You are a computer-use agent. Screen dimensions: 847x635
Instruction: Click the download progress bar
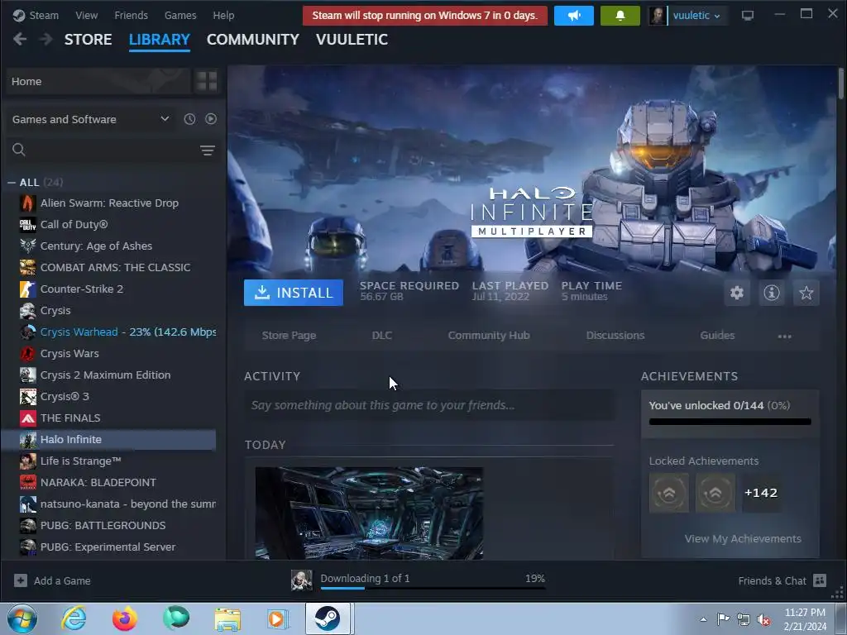point(433,588)
